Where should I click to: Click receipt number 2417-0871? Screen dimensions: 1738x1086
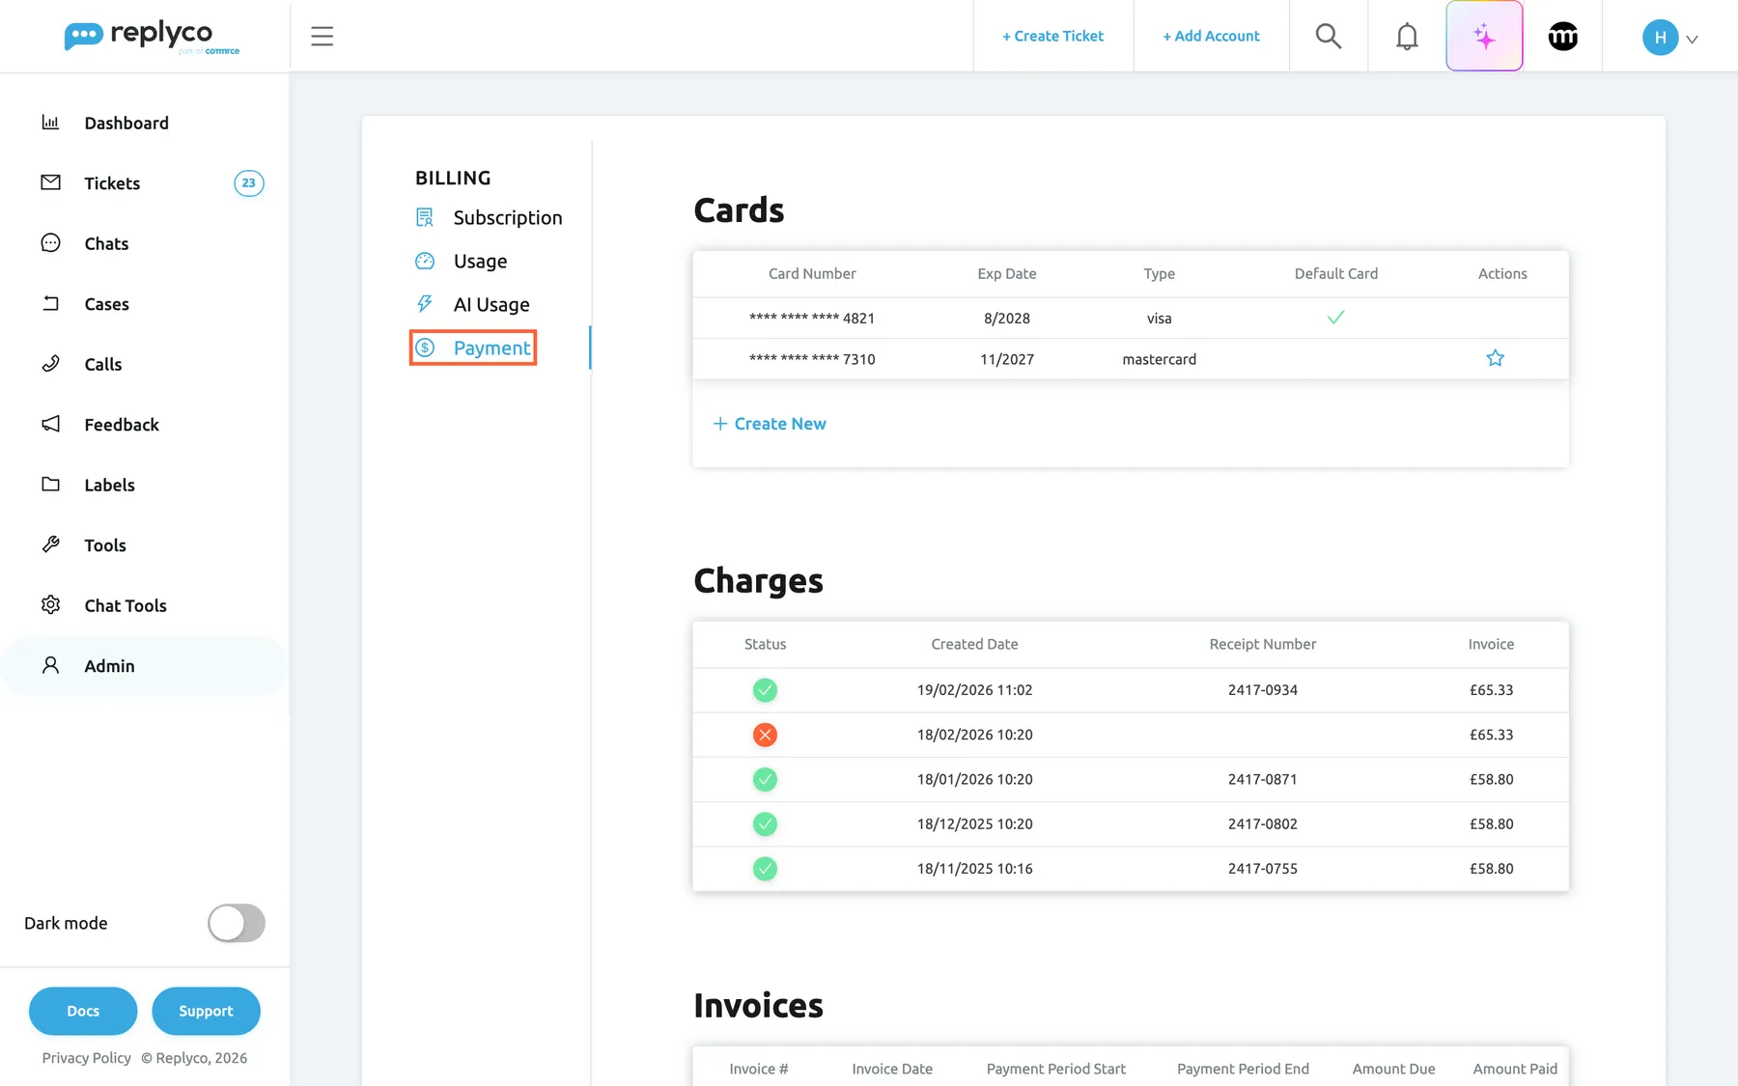click(1262, 779)
